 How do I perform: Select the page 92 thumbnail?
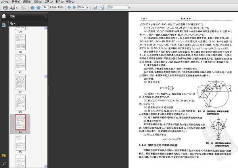(20, 82)
